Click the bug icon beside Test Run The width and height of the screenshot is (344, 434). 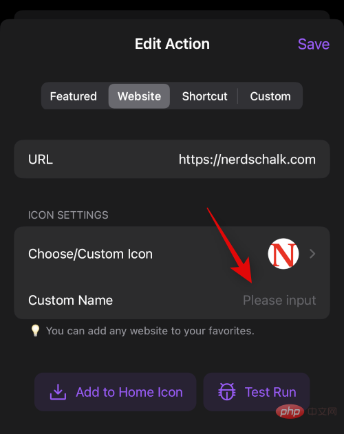tap(227, 391)
